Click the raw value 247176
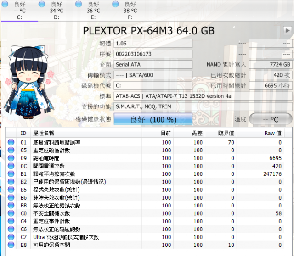Screen dimensions: 294x257 [272, 174]
